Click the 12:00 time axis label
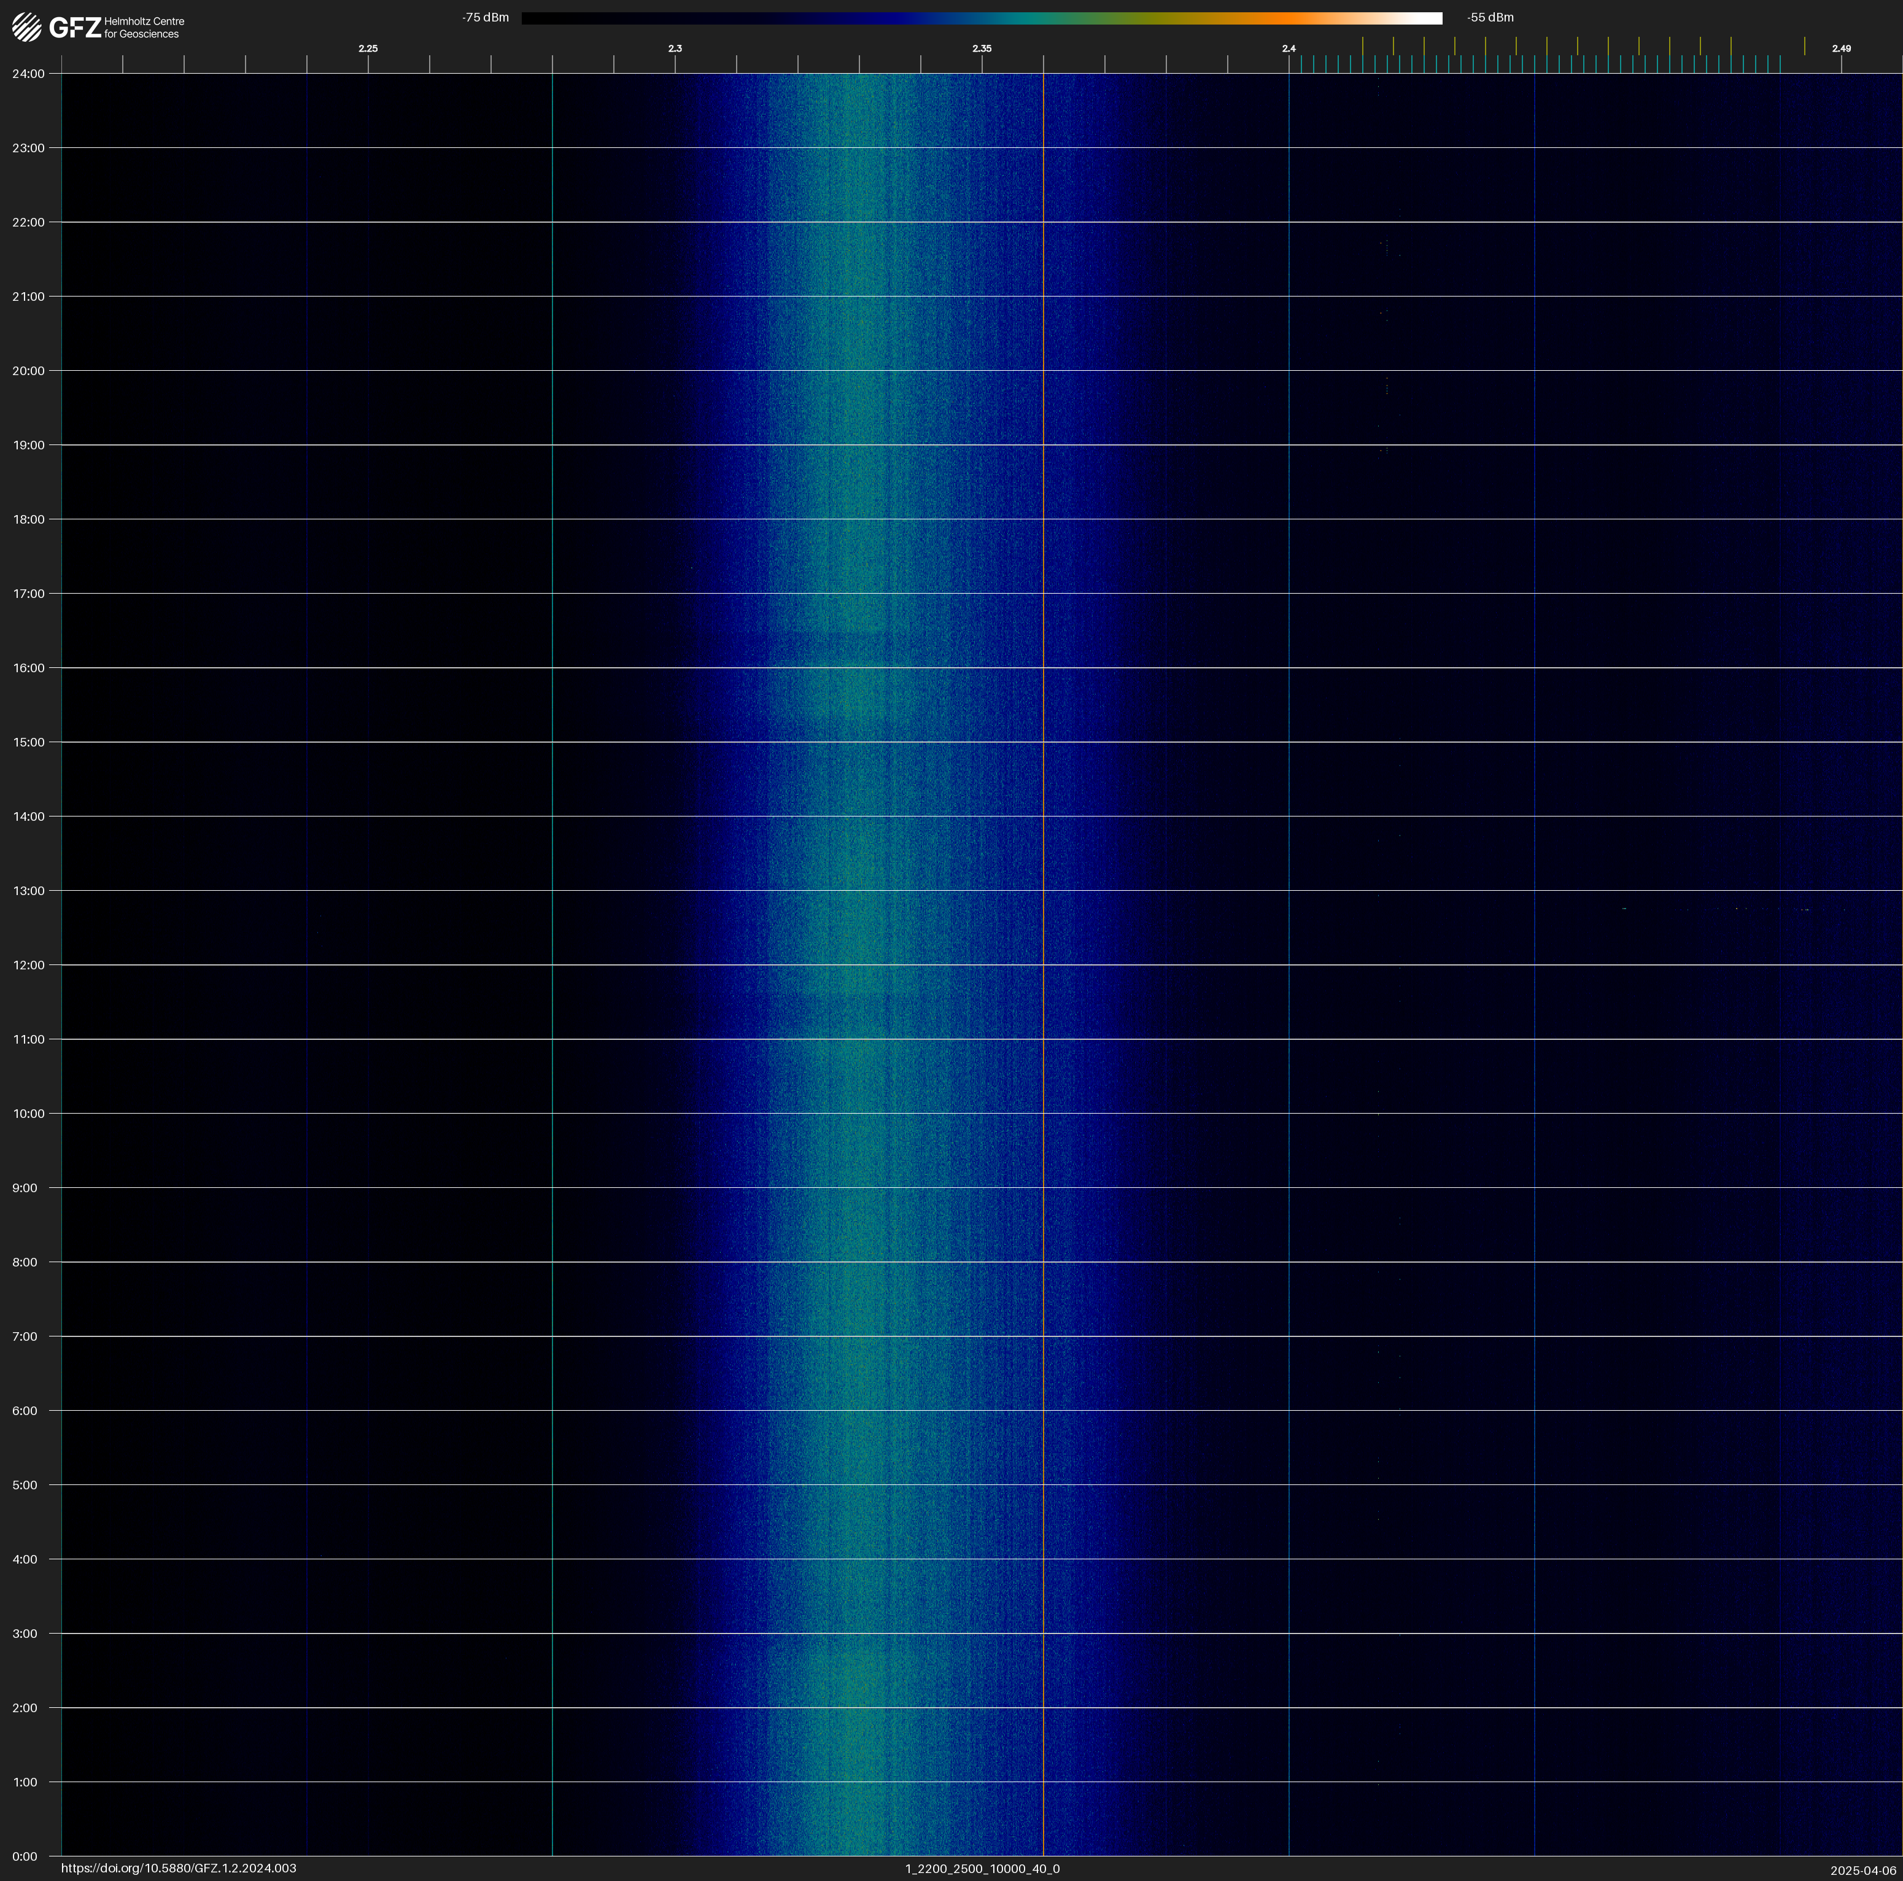The image size is (1903, 1881). pos(29,965)
